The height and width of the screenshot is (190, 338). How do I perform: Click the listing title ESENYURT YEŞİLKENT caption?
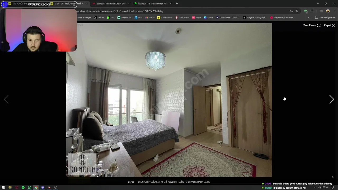[174, 182]
